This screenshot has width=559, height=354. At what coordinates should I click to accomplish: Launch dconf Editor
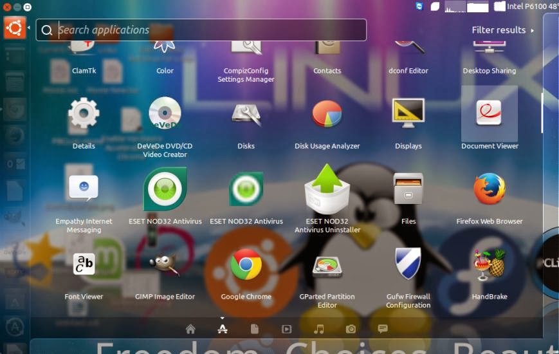click(408, 57)
